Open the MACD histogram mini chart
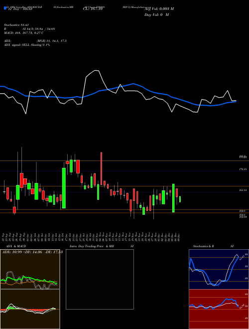The height and width of the screenshot is (329, 249). point(30,309)
